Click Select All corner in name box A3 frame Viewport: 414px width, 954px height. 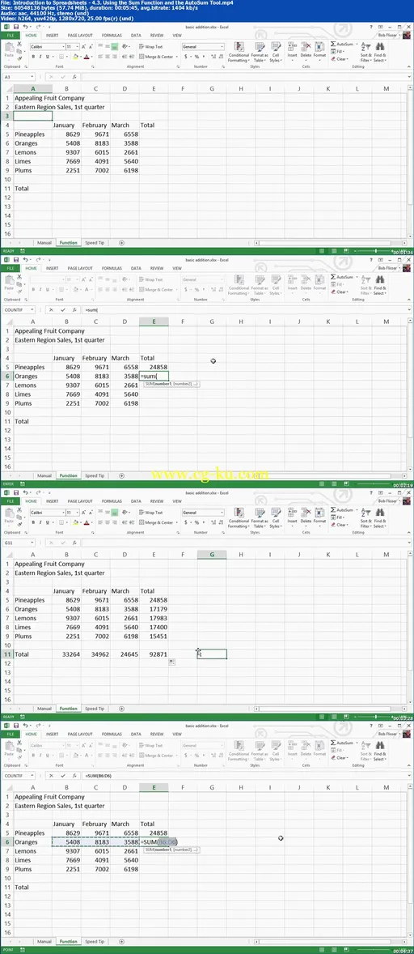tap(6, 89)
